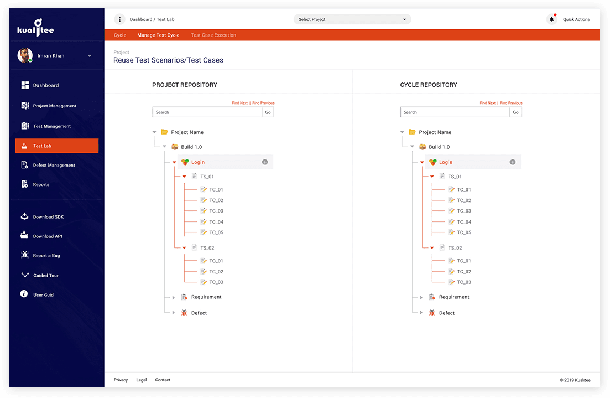This screenshot has height=398, width=610.
Task: Click the notification bell icon
Action: tap(551, 19)
